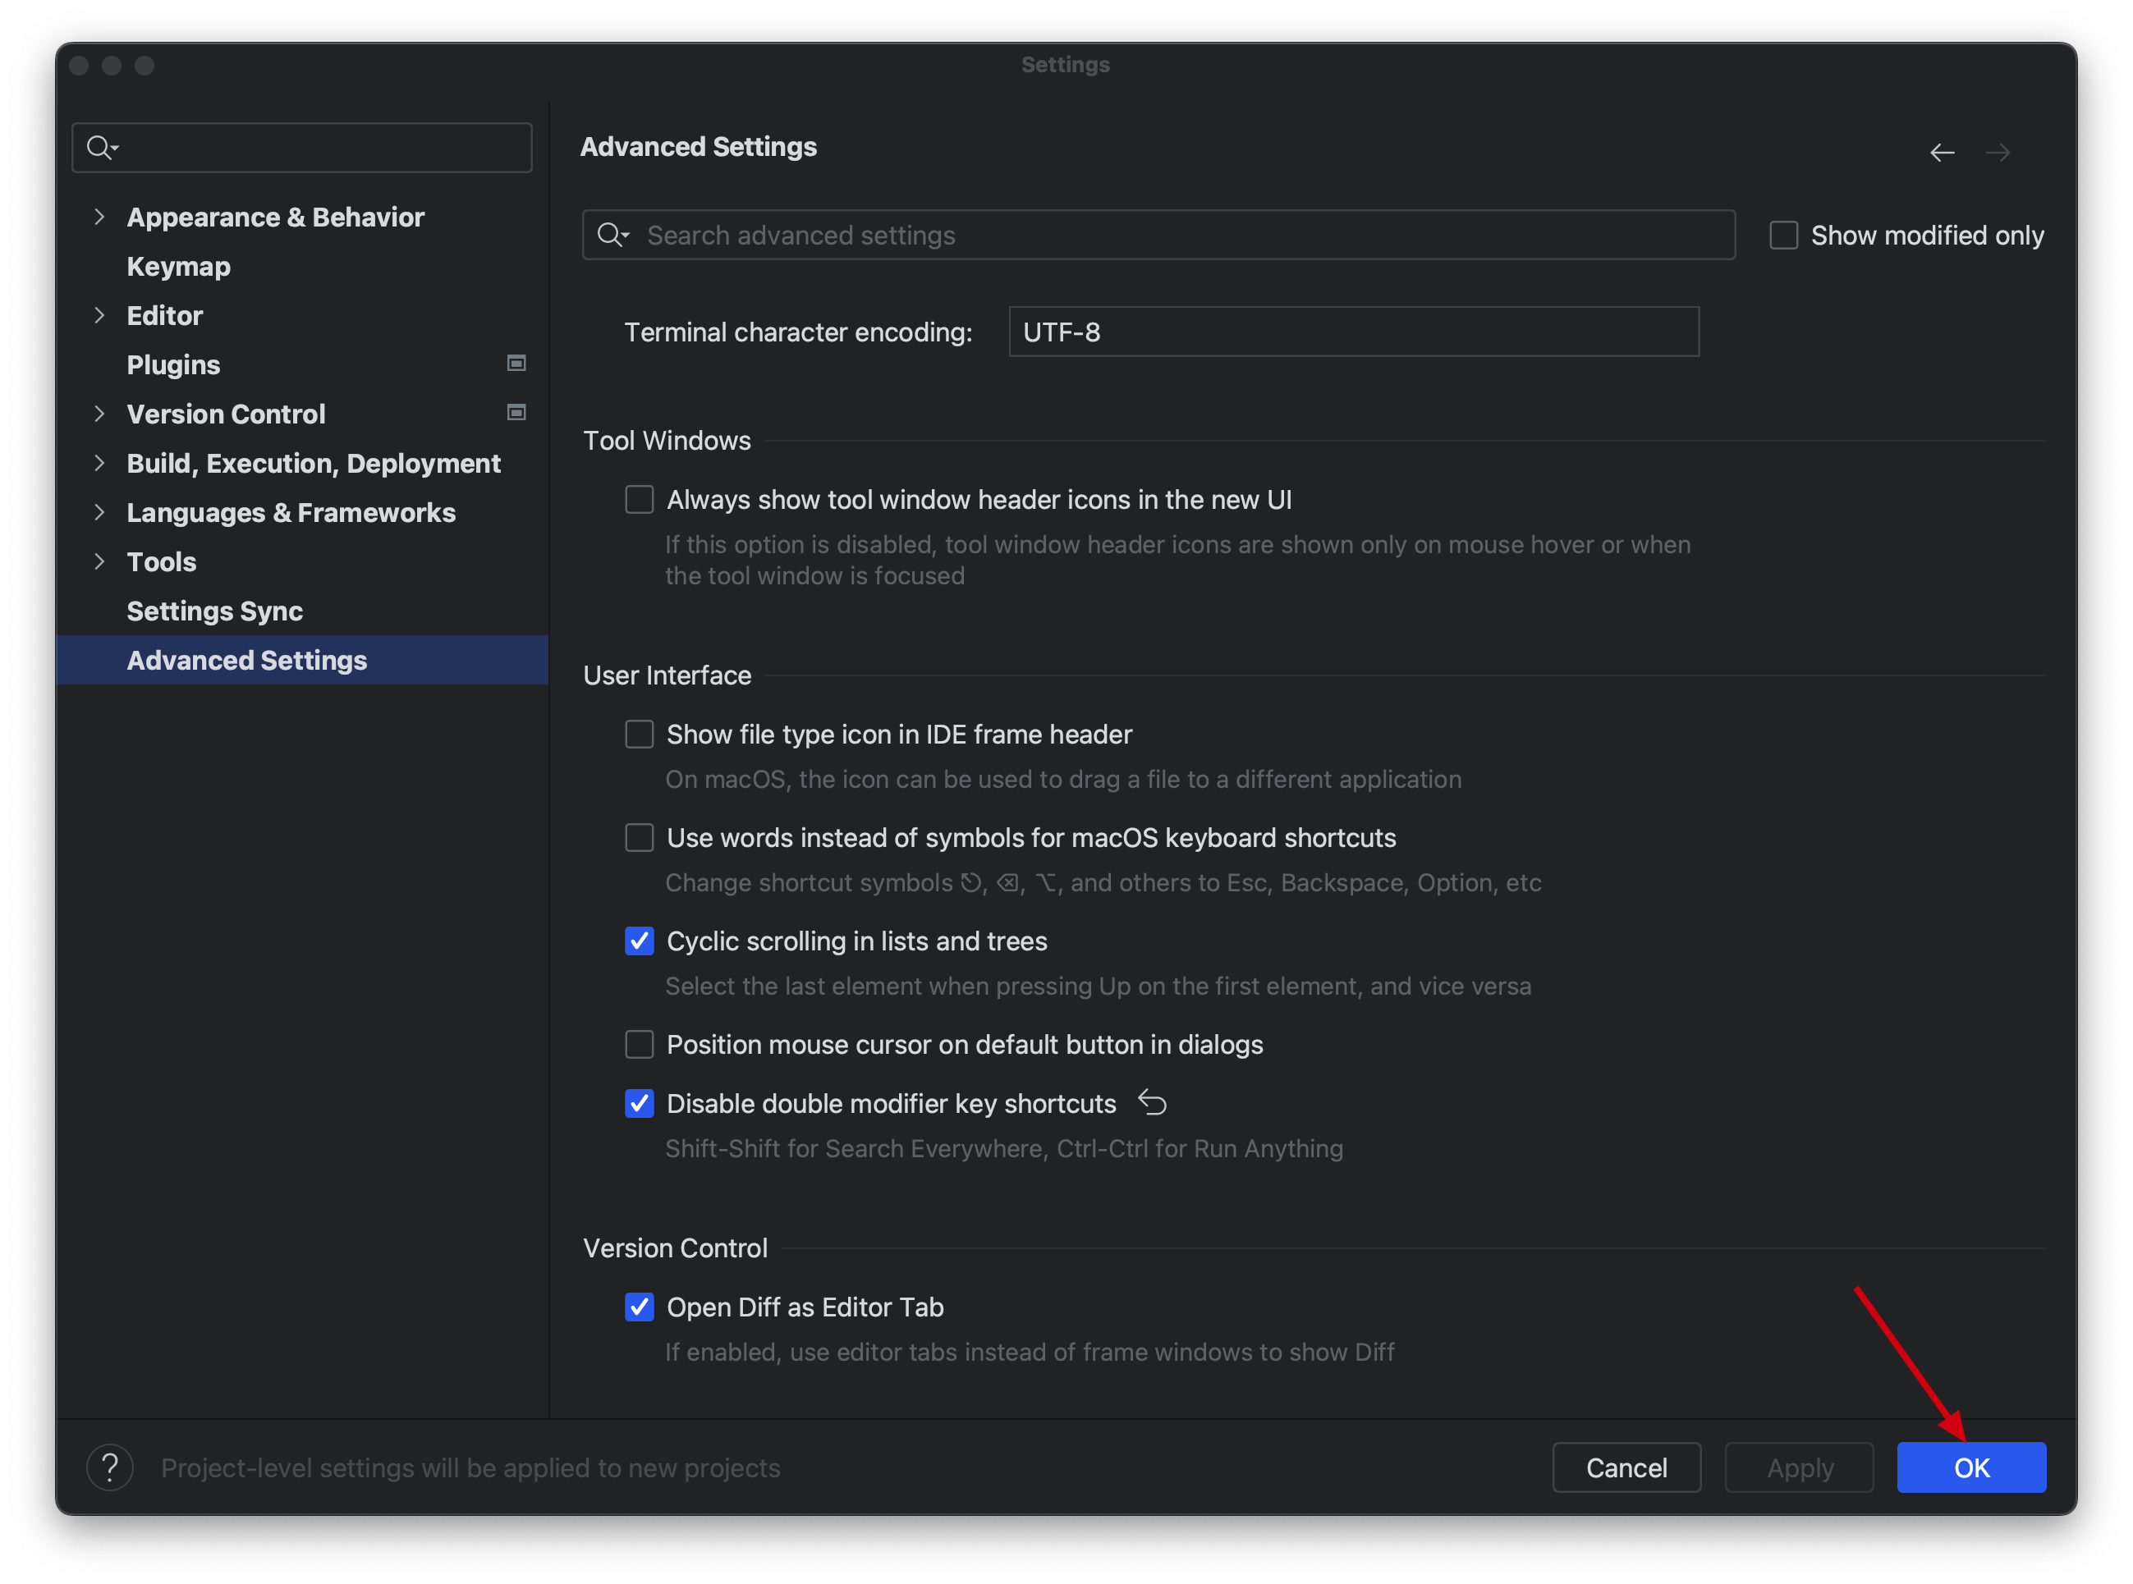Click the OK button
Screen dimensions: 2133x1584
coord(1971,1467)
